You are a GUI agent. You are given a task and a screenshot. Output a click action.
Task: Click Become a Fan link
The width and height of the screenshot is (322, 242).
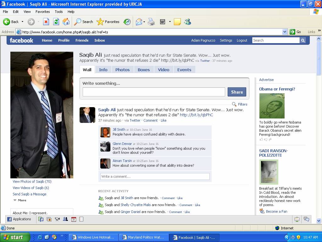pos(276,211)
